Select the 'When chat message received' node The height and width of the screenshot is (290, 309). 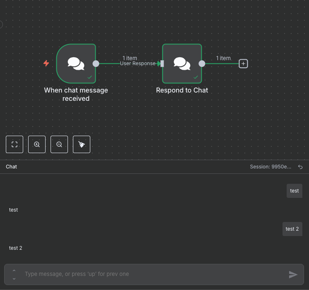click(76, 63)
